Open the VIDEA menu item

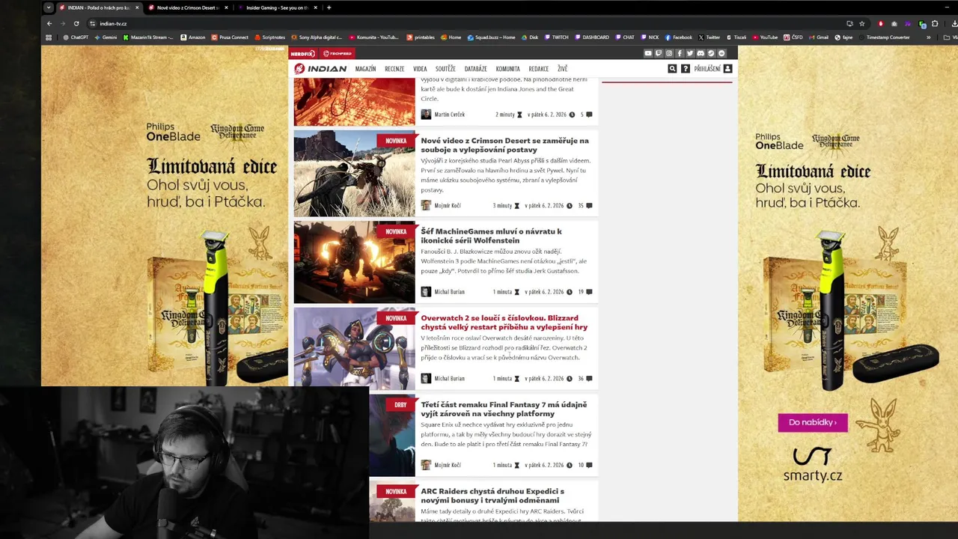[420, 69]
